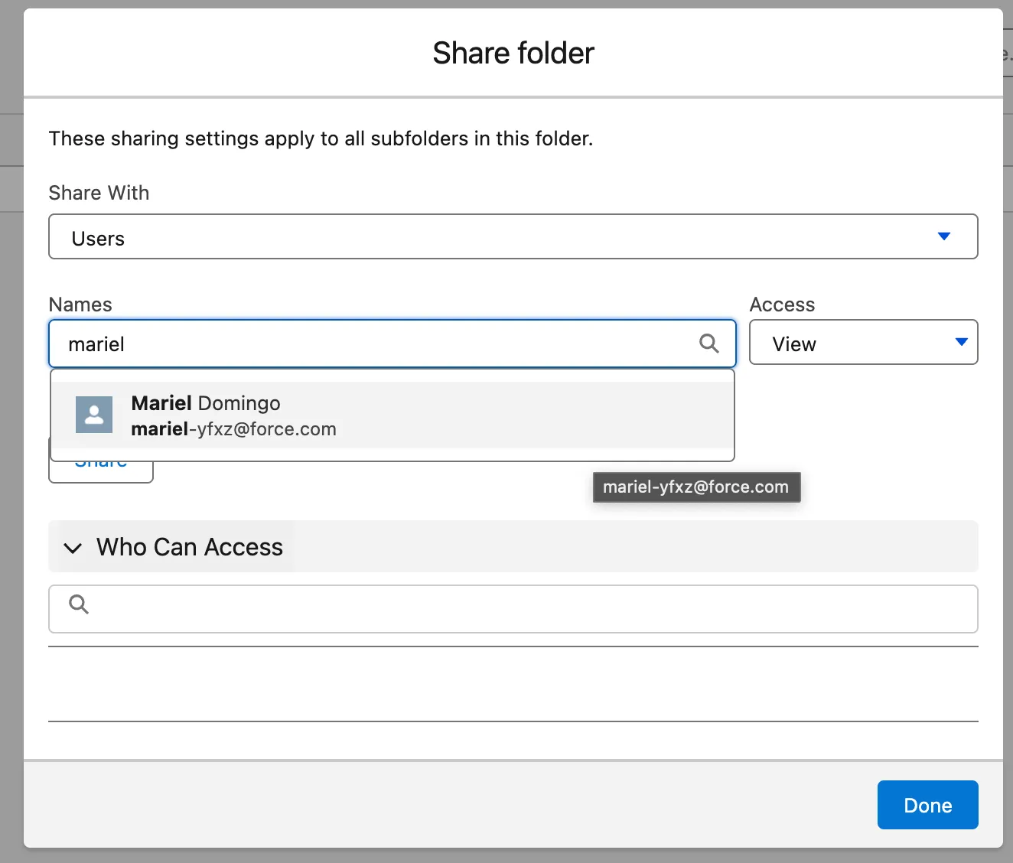
Task: Click the search icon under Who Can Access
Action: [x=79, y=604]
